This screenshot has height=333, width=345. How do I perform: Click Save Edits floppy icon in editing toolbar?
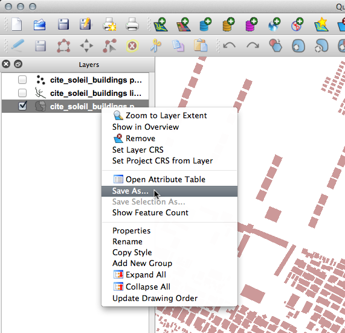(40, 46)
